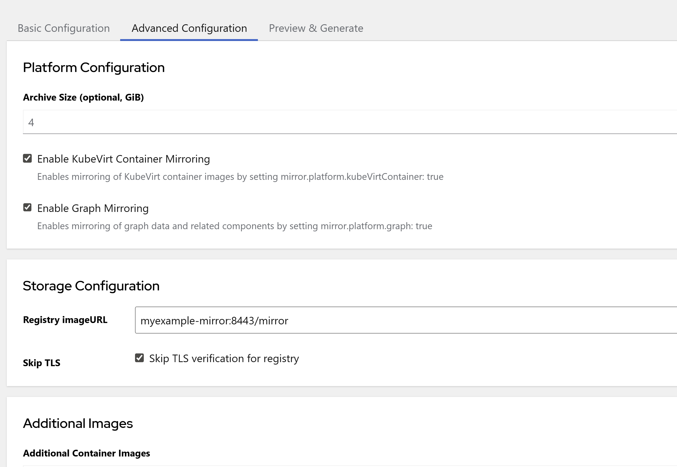
Task: Click the Skip TLS verification for registry label
Action: tap(224, 358)
